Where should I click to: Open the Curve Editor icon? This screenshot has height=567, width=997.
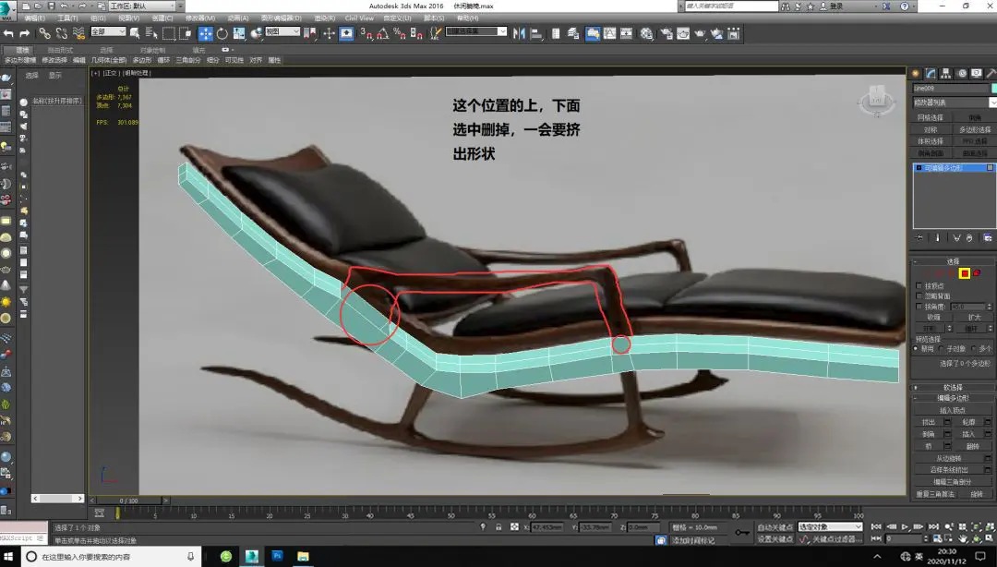610,33
